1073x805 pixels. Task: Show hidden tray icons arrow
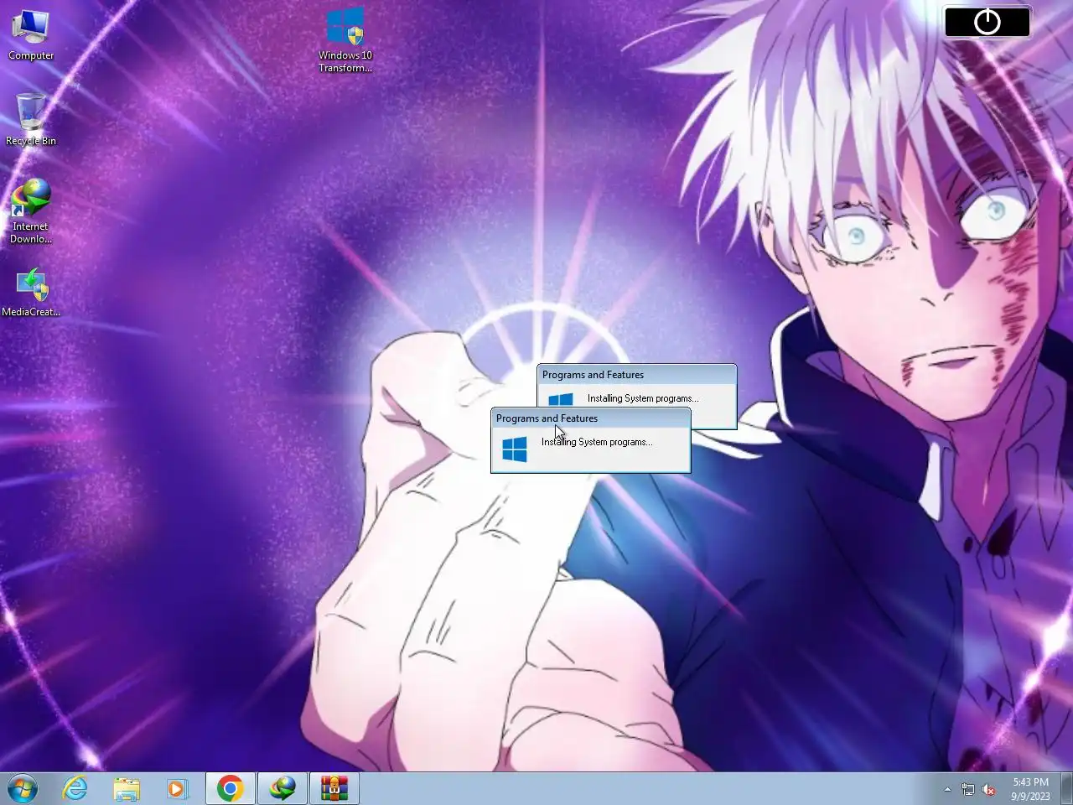pyautogui.click(x=947, y=789)
